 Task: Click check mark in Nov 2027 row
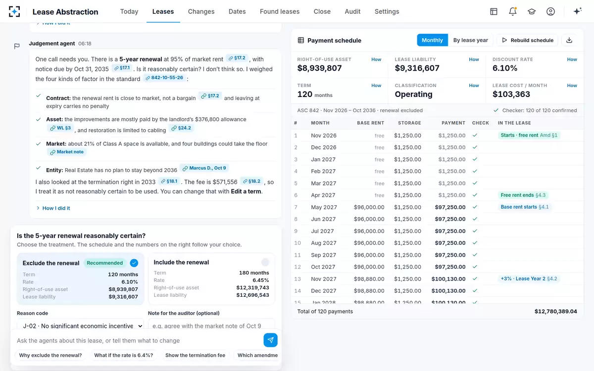coord(475,279)
